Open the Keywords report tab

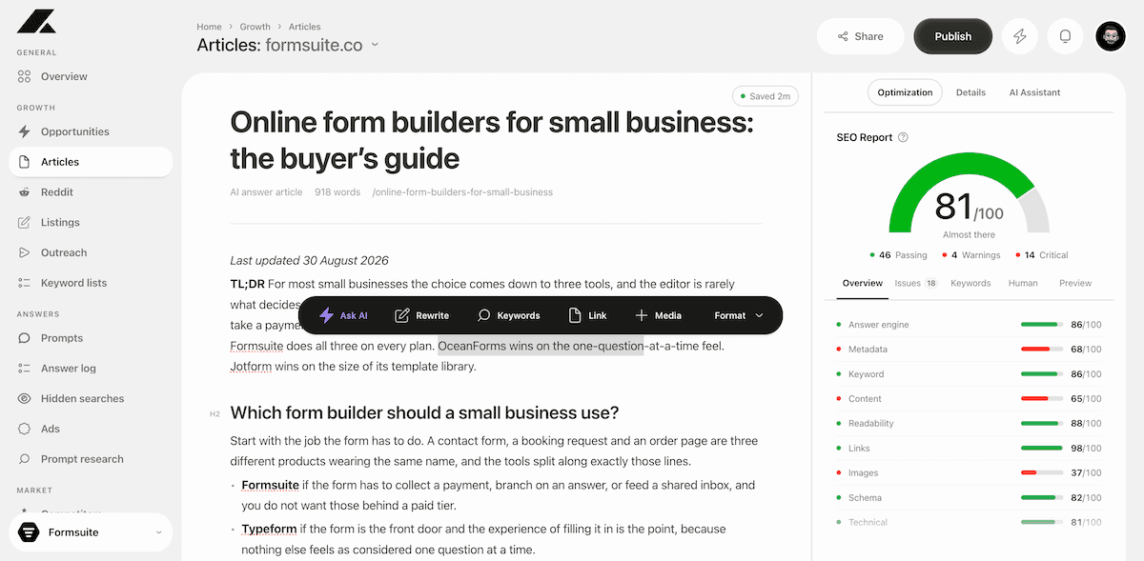(970, 283)
